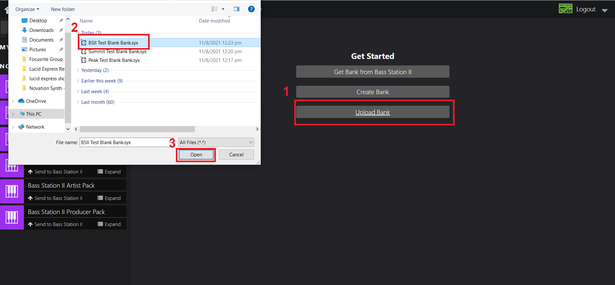
Task: Expand the Network tree node
Action: pos(13,127)
